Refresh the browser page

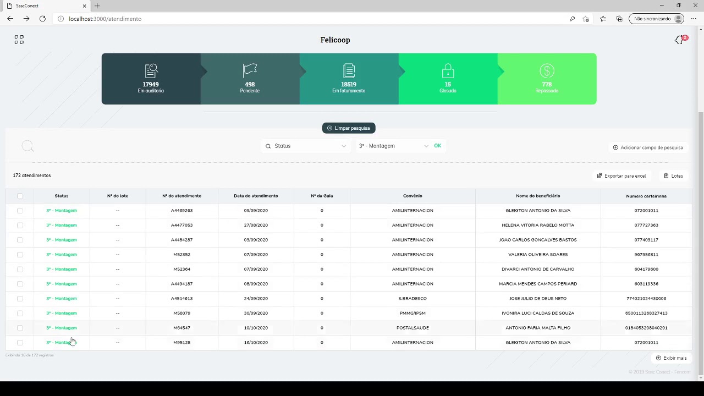coord(42,19)
